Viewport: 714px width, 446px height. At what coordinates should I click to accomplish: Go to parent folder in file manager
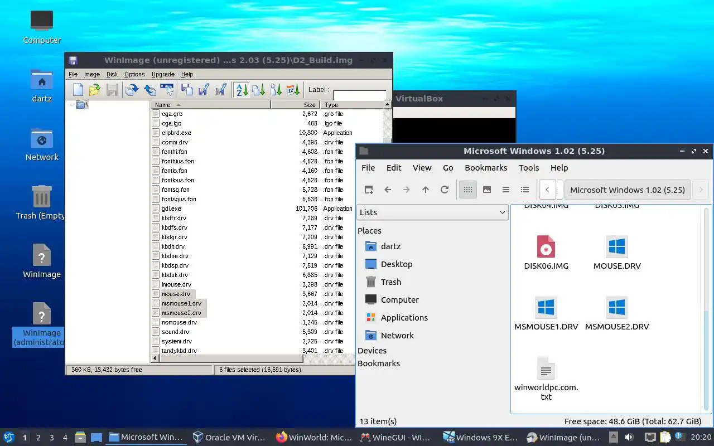[426, 190]
